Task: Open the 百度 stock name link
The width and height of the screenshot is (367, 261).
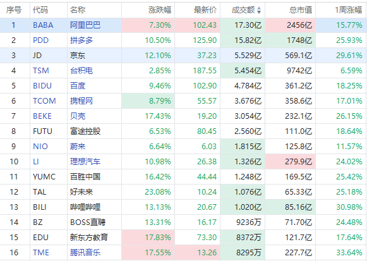Action: [78, 86]
